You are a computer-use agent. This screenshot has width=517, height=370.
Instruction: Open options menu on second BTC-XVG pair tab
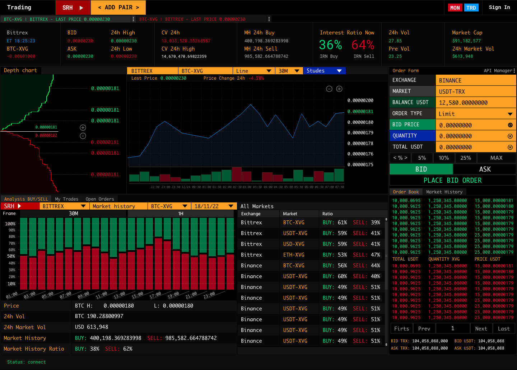tap(269, 19)
